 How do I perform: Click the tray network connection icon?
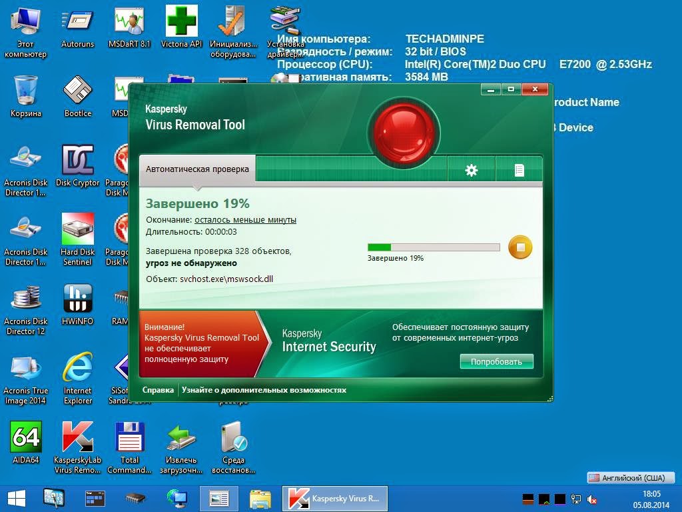pos(576,499)
